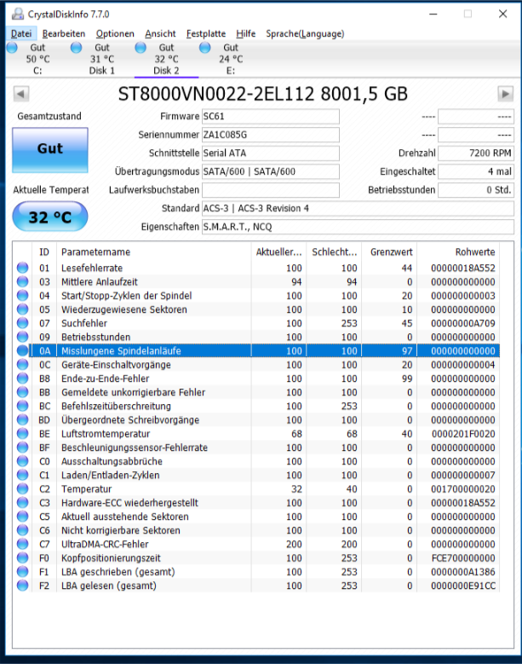Click status icon of Ausschaltungsabbrüche row
Image resolution: width=522 pixels, height=664 pixels.
22,461
